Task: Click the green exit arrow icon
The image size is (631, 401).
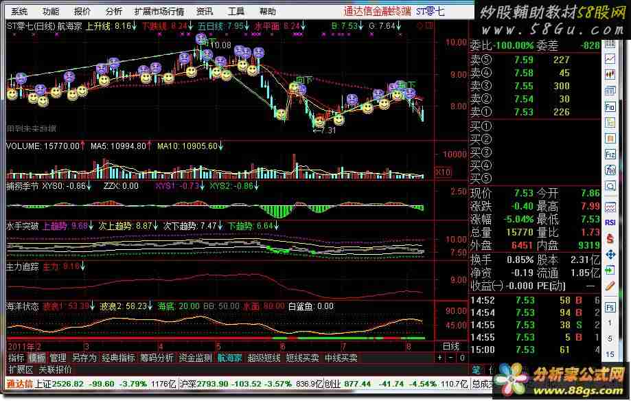Action: pyautogui.click(x=610, y=270)
